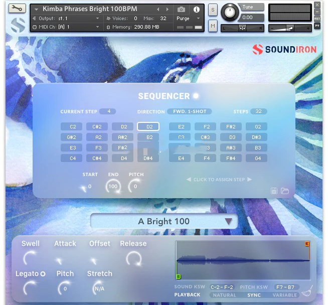Screen dimensions: 328x305
Task: Click the Release knob
Action: tap(134, 258)
